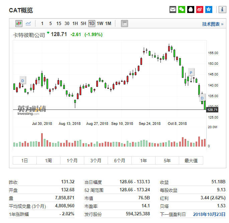Screen dimensions: 229x223
Task: Share to WeChat using green icon
Action: 182,9
